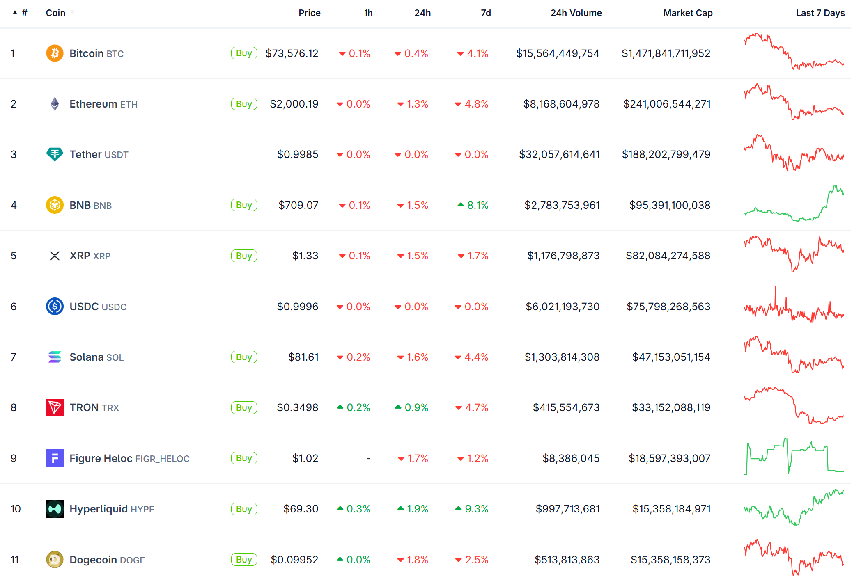Open Dogecoin's 7-day sparkline chart
The width and height of the screenshot is (861, 581).
[x=794, y=558]
